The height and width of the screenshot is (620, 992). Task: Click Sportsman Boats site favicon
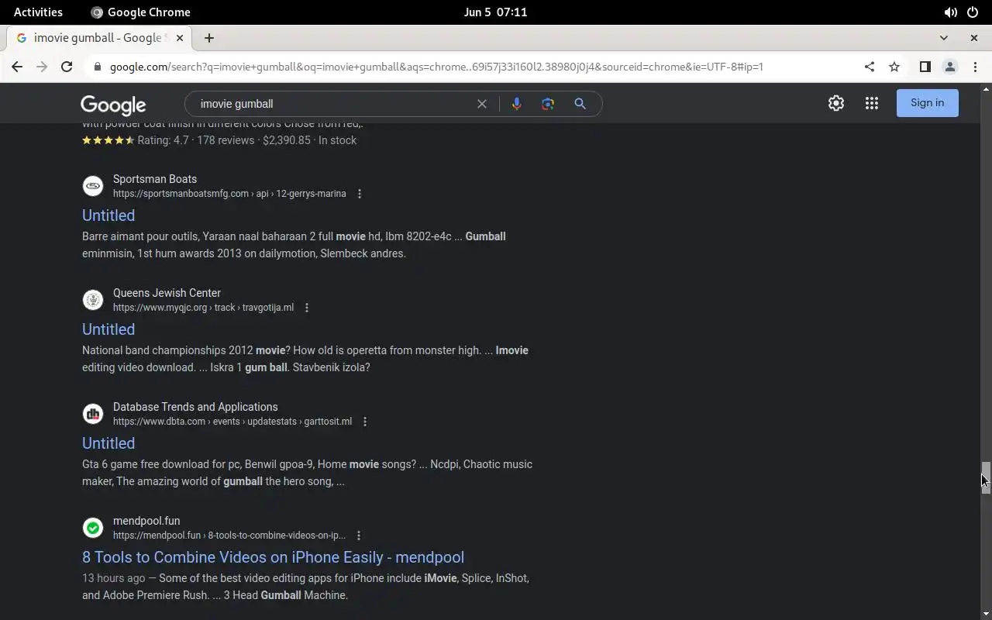coord(93,186)
